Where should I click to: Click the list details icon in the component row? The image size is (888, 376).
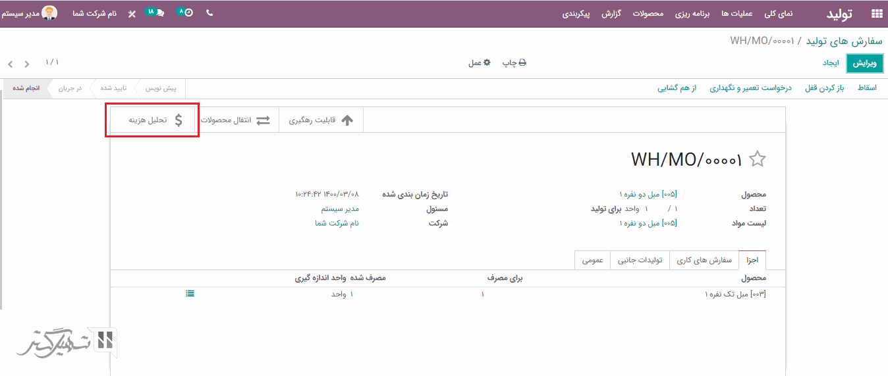190,294
